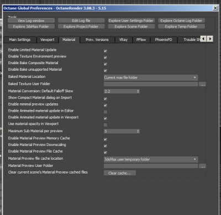This screenshot has height=215, width=221.
Task: Disable Enable Material Preview File Cache
Action: 106,153
